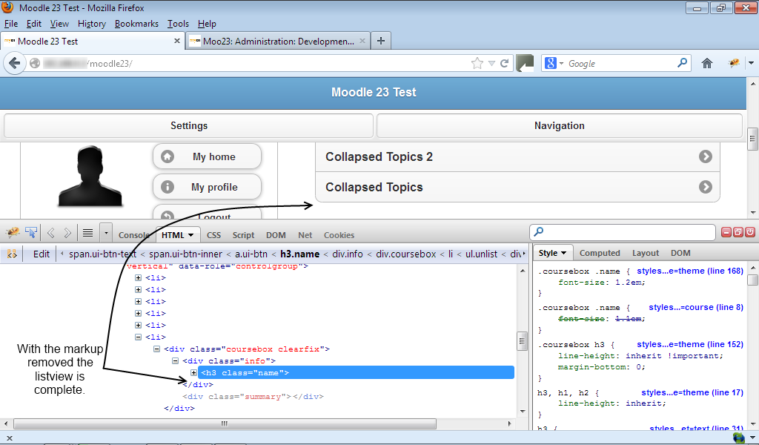Choose search engine via Google icon
This screenshot has height=445, width=759.
point(551,63)
